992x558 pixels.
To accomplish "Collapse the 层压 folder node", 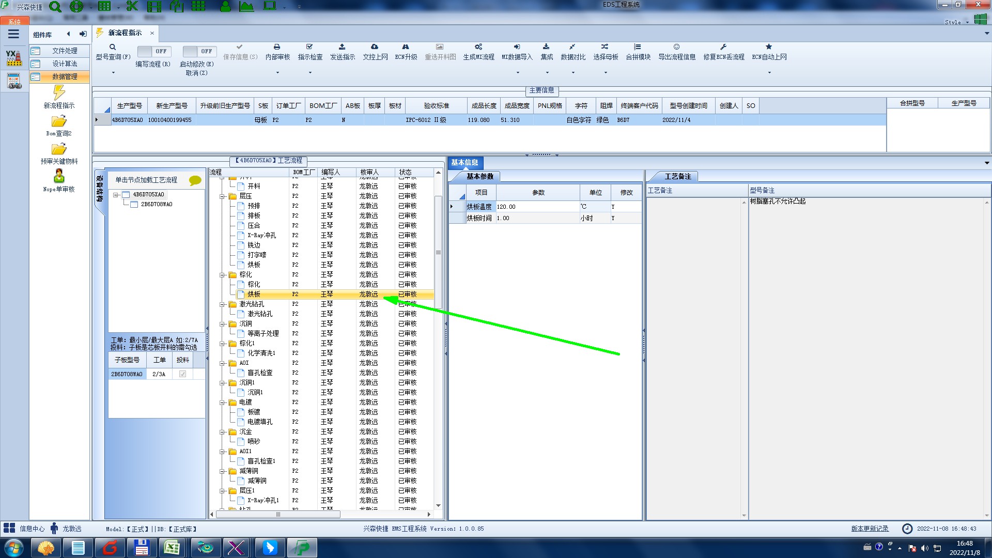I will pyautogui.click(x=222, y=196).
